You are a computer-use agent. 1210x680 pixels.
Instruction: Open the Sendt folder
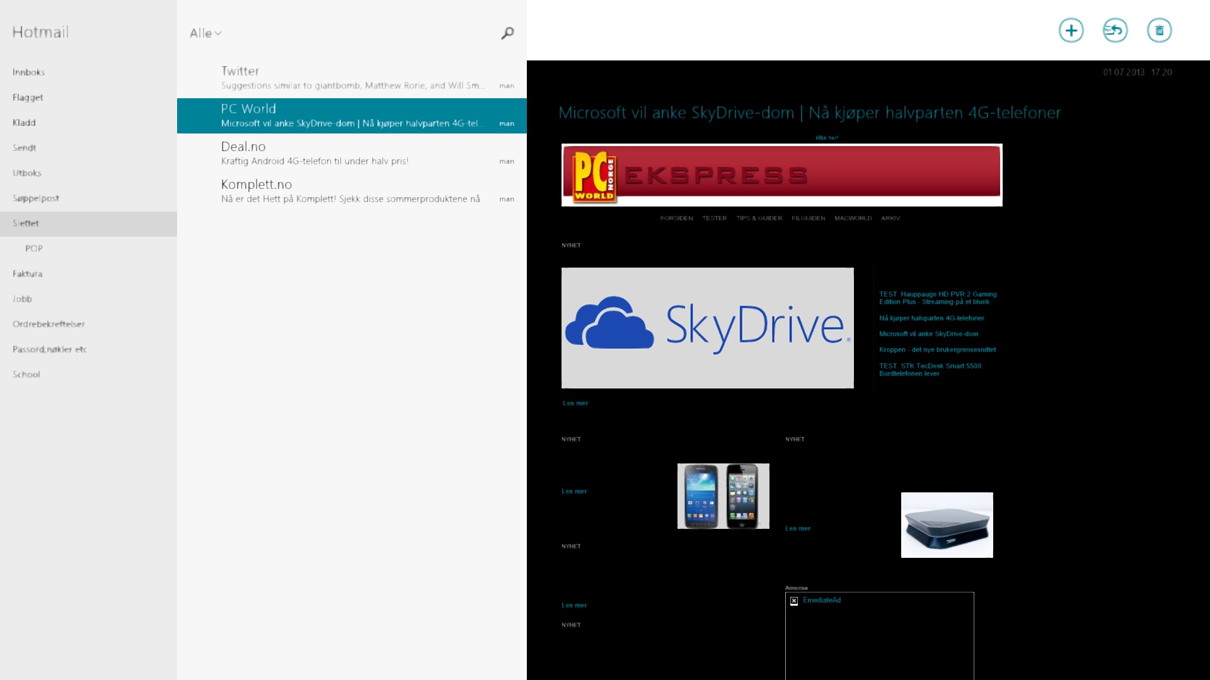tap(88, 148)
